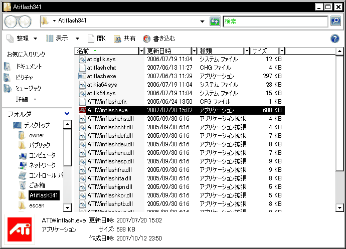
Task: Click the ミュージック favorites icon
Action: tap(8, 89)
